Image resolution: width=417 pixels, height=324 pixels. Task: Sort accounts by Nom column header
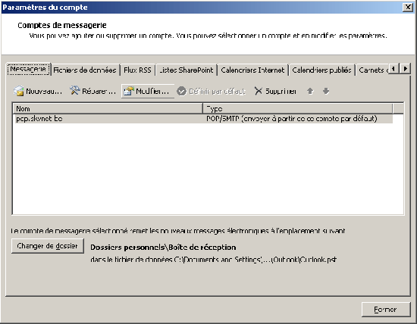coord(108,108)
